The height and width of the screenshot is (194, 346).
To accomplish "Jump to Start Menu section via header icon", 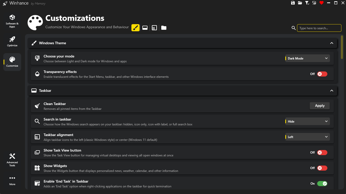I will pos(154,28).
